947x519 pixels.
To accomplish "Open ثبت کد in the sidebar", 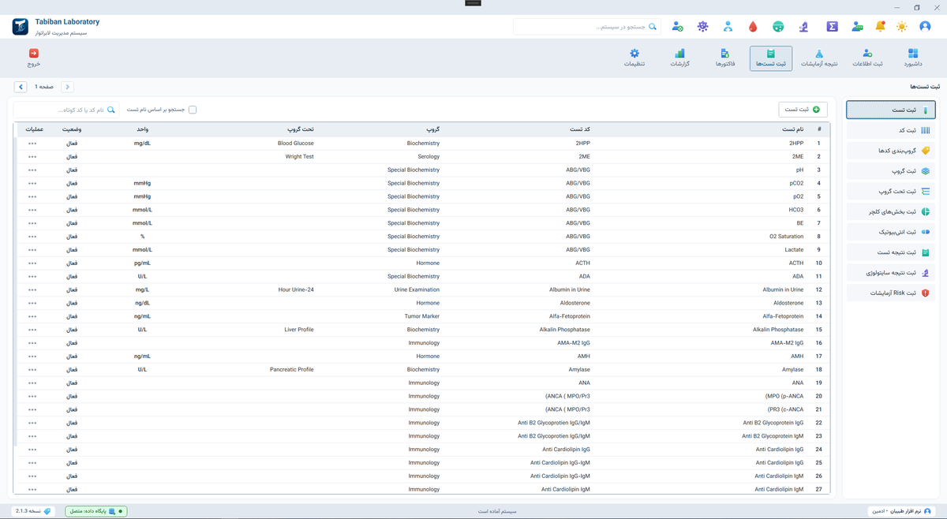I will tap(891, 130).
